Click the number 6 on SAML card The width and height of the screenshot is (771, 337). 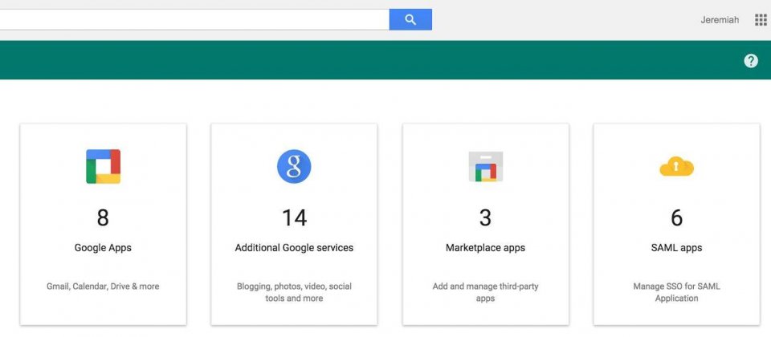coord(676,217)
